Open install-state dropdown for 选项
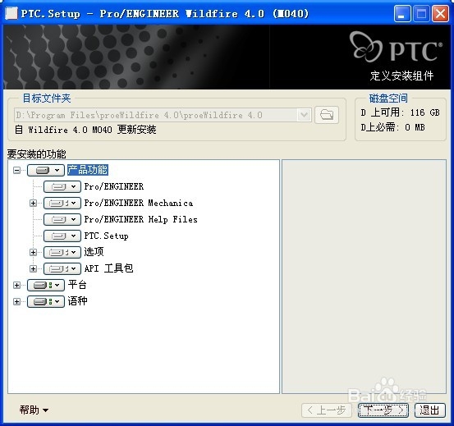This screenshot has height=426, width=454. click(x=62, y=252)
